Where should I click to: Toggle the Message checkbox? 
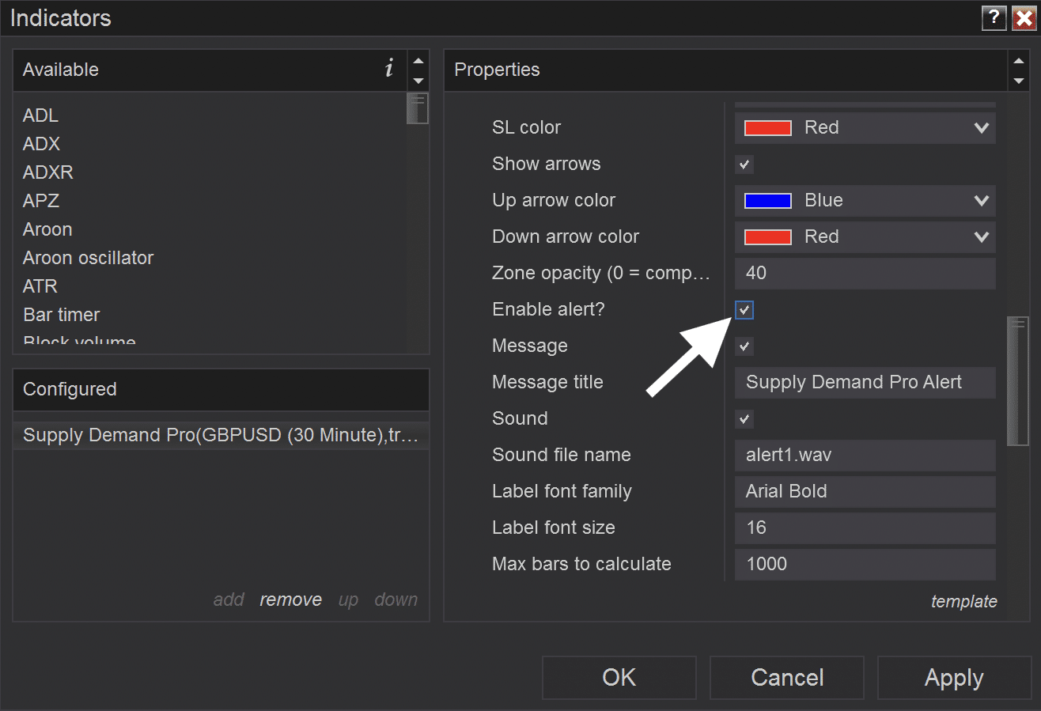pos(744,346)
